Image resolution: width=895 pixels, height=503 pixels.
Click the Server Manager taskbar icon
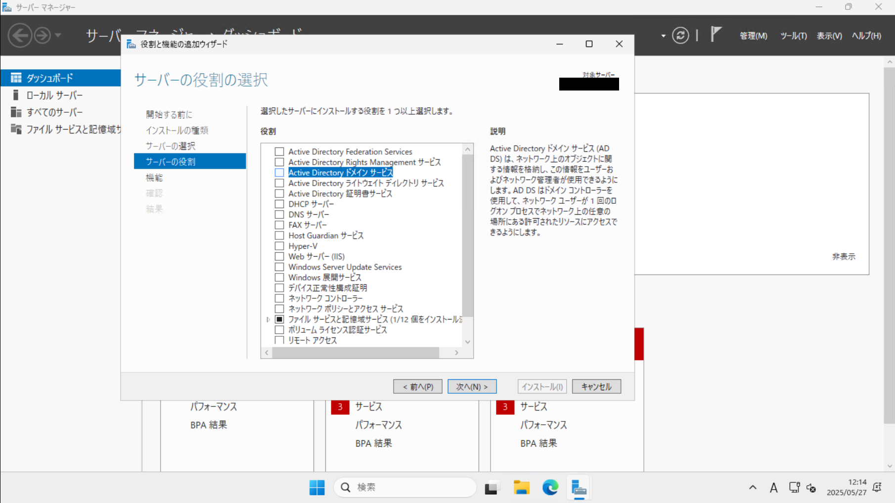tap(579, 488)
